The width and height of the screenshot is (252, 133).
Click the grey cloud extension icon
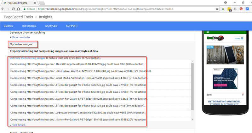tap(235, 9)
